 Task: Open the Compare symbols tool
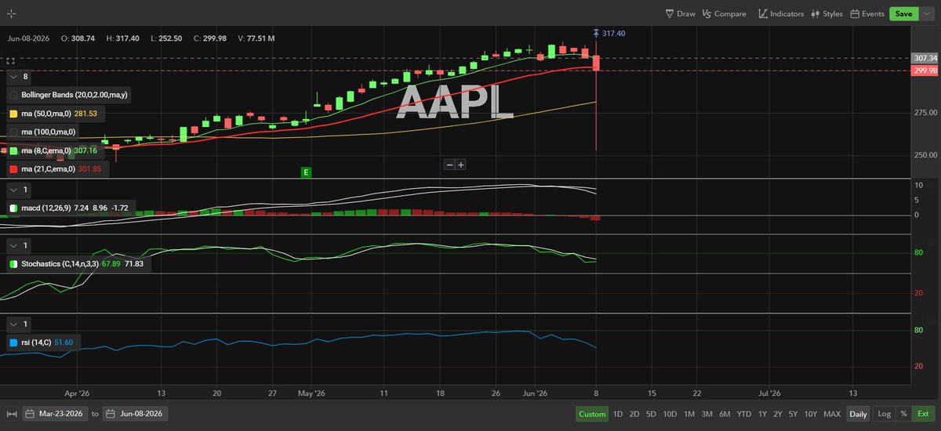pyautogui.click(x=724, y=13)
